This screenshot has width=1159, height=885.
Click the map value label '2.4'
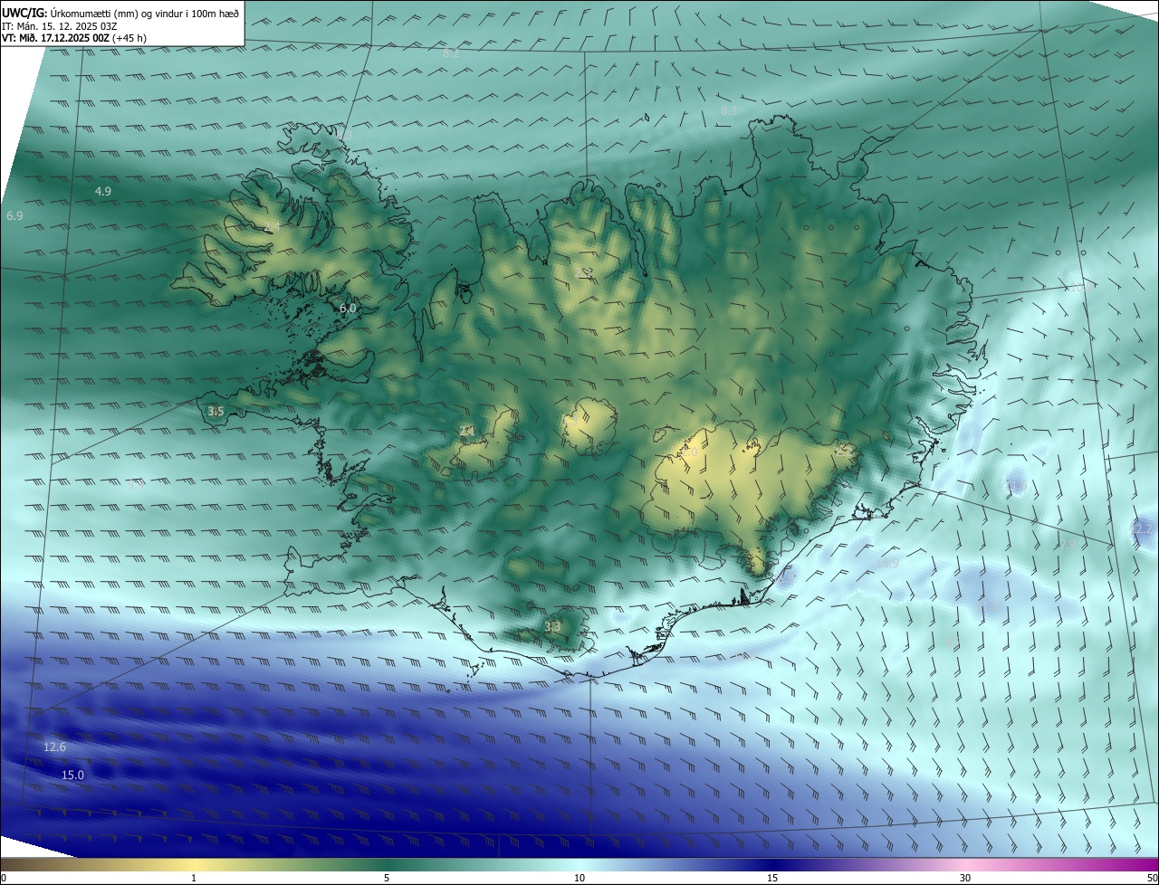tap(272, 226)
